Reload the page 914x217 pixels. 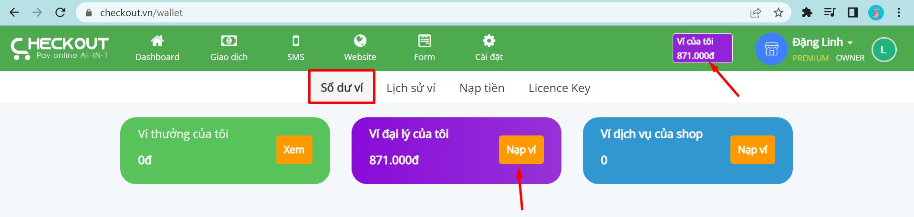60,13
